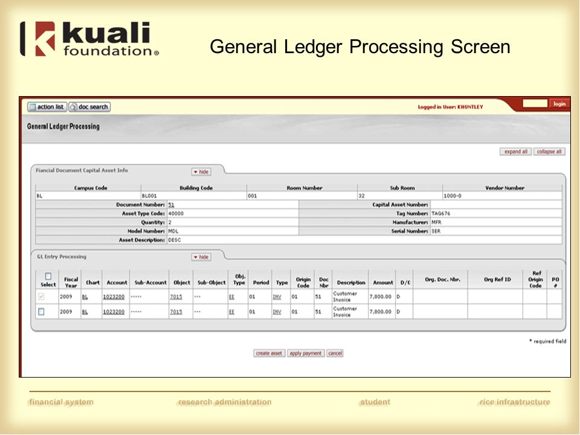Open chart BL link in first row

85,297
